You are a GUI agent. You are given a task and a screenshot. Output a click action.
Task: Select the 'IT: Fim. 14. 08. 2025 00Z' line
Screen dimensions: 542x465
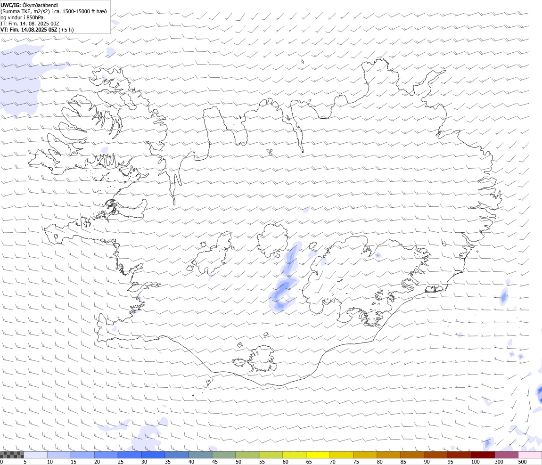click(30, 24)
